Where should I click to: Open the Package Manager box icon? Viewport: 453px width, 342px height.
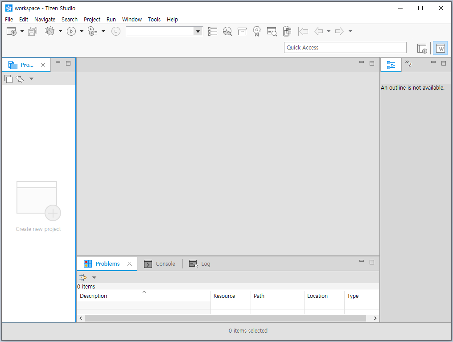242,32
